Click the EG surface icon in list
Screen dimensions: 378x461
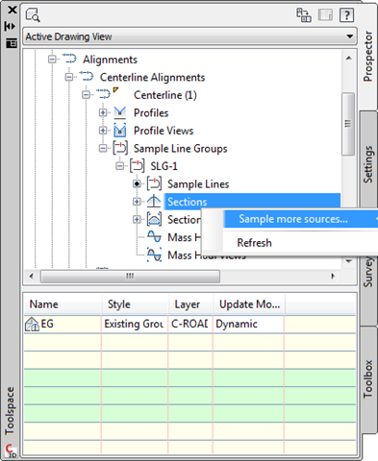click(32, 324)
